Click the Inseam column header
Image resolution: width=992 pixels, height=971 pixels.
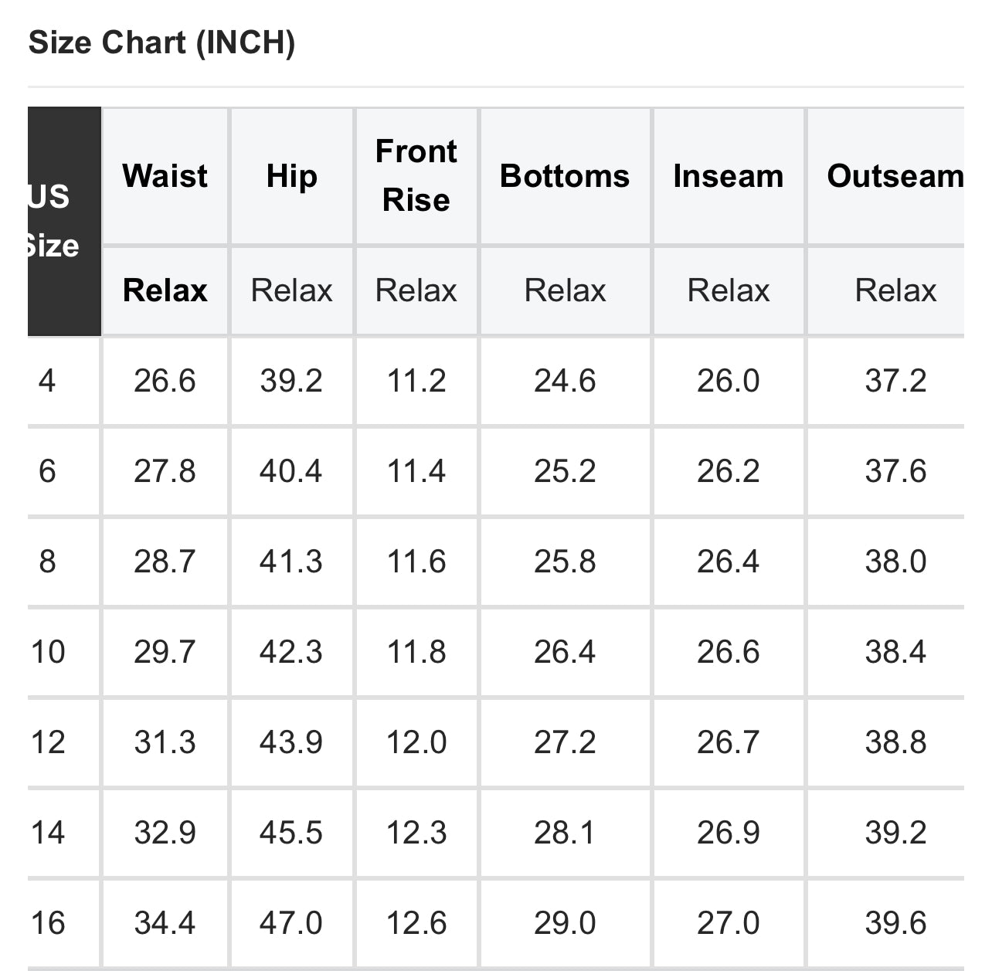point(728,176)
